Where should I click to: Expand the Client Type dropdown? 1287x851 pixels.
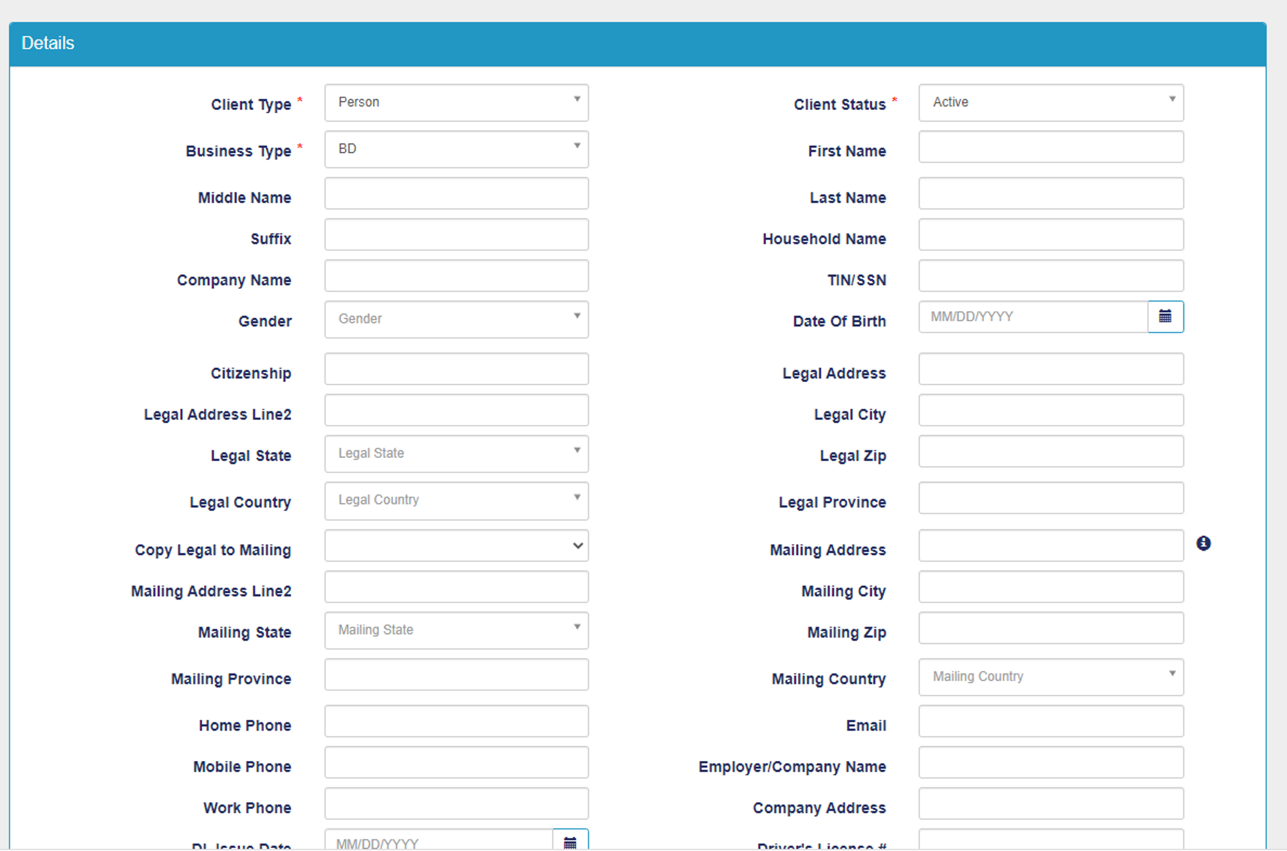click(456, 103)
